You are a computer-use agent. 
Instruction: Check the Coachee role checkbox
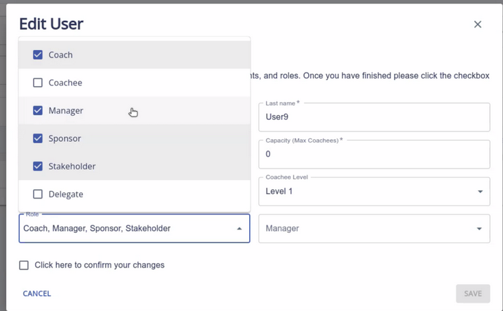click(x=38, y=83)
